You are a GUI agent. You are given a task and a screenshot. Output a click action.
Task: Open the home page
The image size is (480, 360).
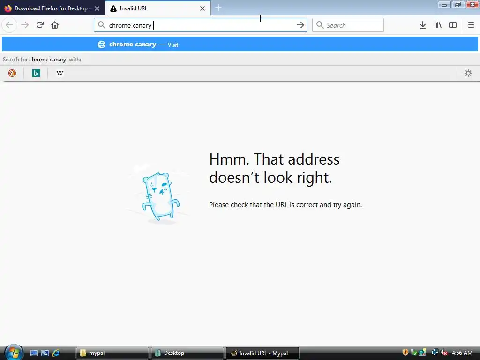tap(55, 25)
